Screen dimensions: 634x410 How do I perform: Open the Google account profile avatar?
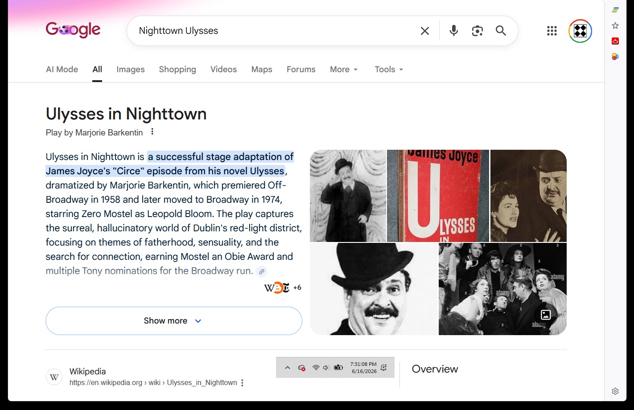(x=580, y=31)
